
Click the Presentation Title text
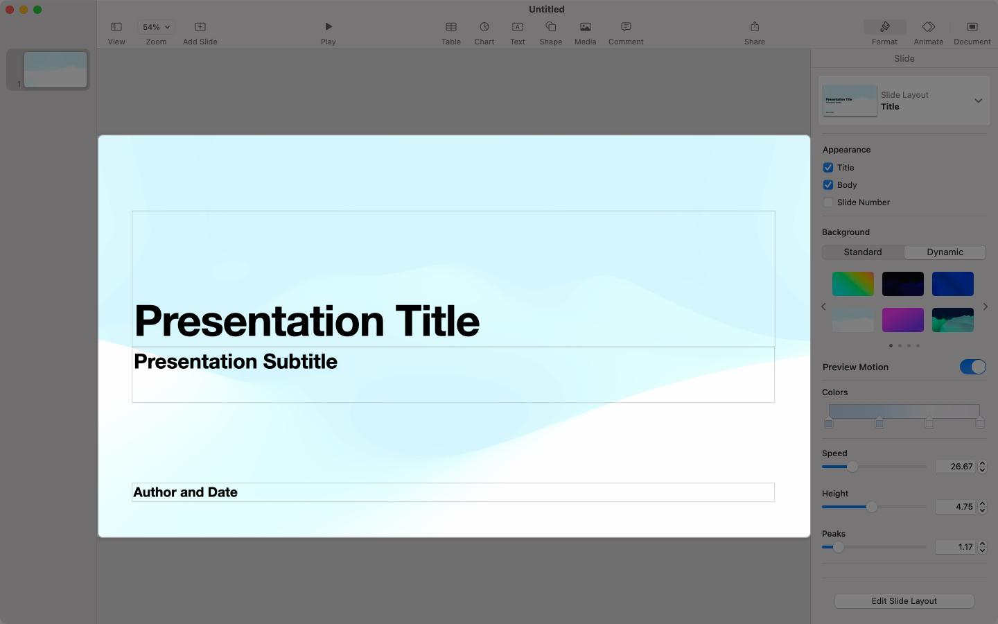click(x=307, y=321)
